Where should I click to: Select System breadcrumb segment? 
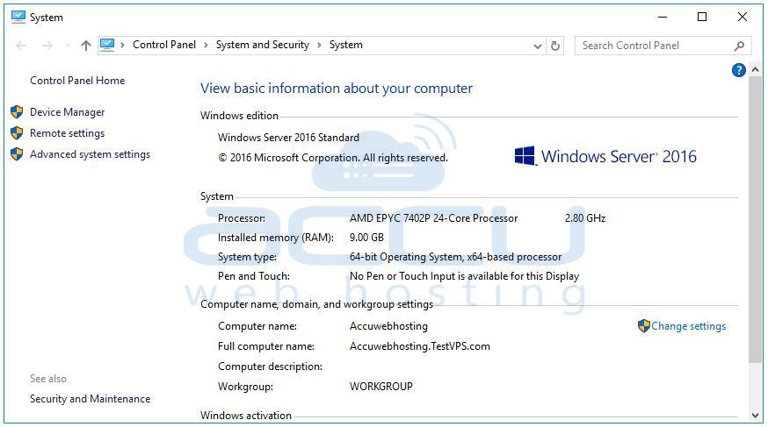click(346, 45)
